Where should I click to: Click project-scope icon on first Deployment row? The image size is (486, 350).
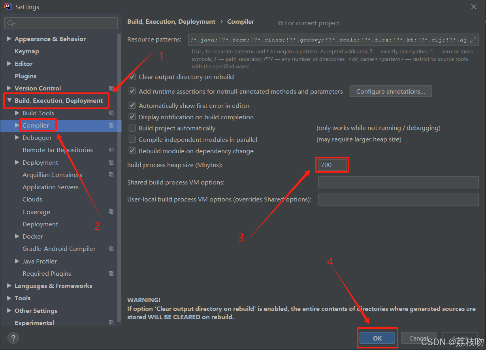[x=111, y=162]
